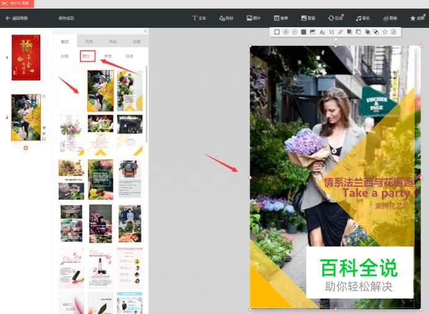Select the headline text 情系法兰西与花邂逅 on canvas
This screenshot has width=429, height=314.
tap(368, 183)
